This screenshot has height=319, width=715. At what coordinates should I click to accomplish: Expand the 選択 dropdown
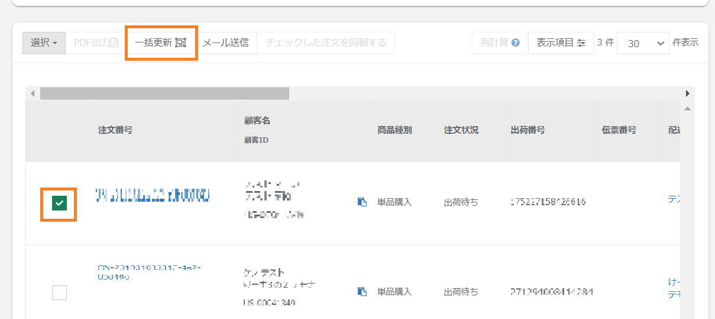[x=44, y=42]
